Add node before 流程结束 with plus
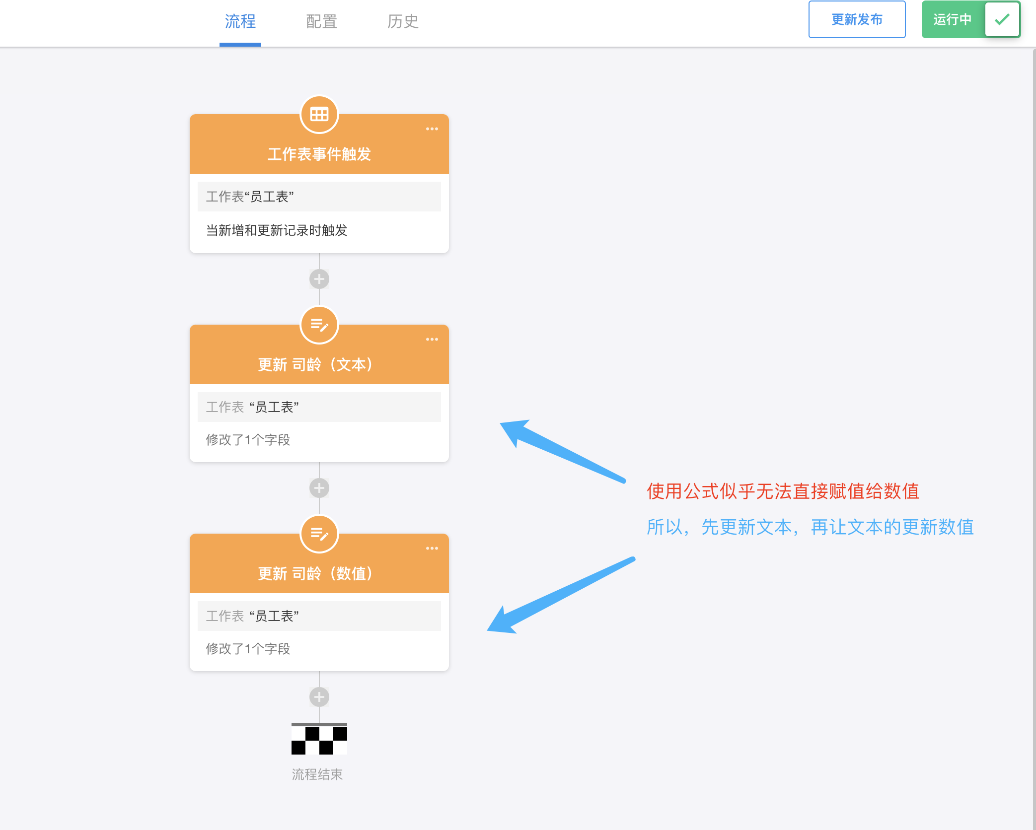This screenshot has height=830, width=1036. click(x=319, y=697)
